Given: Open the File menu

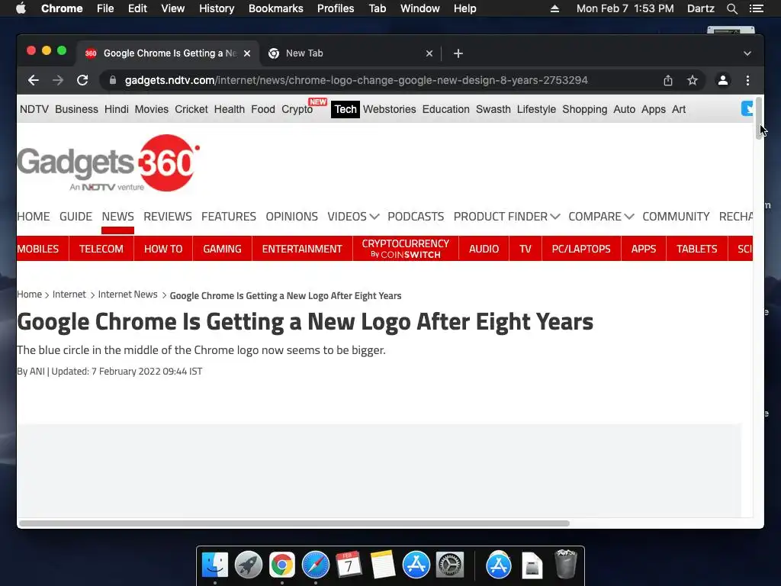Looking at the screenshot, I should [x=105, y=8].
